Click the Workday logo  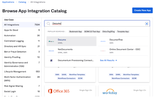pyautogui.click(x=110, y=92)
